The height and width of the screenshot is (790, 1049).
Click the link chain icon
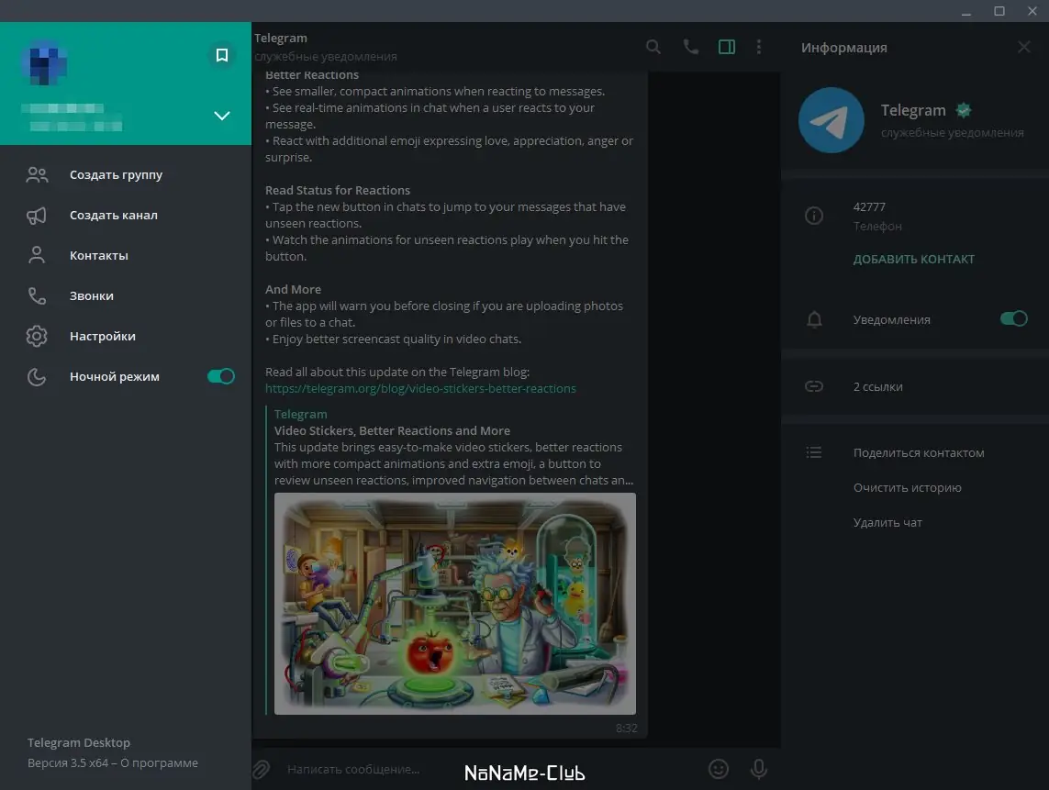tap(813, 386)
